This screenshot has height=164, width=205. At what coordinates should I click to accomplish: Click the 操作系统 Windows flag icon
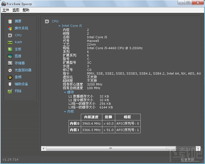point(10,28)
